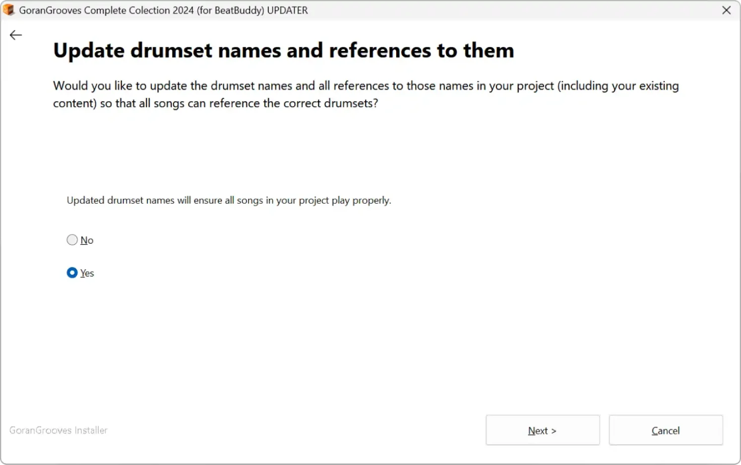The image size is (741, 465).
Task: Click the "Would you like to update" paragraph
Action: [x=366, y=94]
